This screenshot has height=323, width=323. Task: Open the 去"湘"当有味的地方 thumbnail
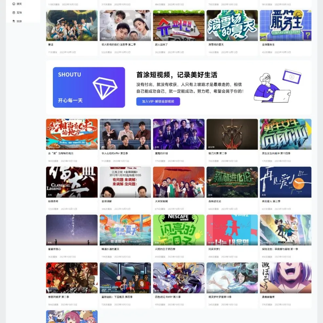tap(72, 134)
